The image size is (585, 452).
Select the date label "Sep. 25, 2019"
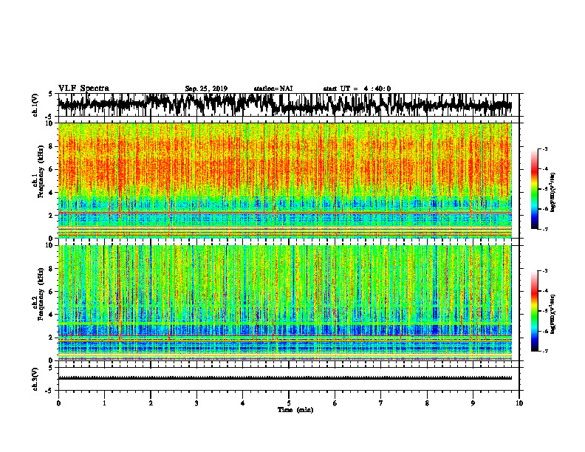coord(206,89)
